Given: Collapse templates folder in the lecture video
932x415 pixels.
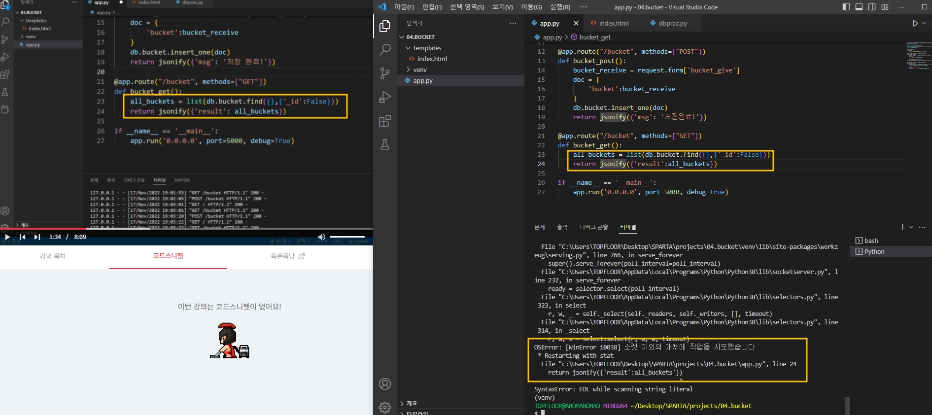Looking at the screenshot, I should pos(22,21).
